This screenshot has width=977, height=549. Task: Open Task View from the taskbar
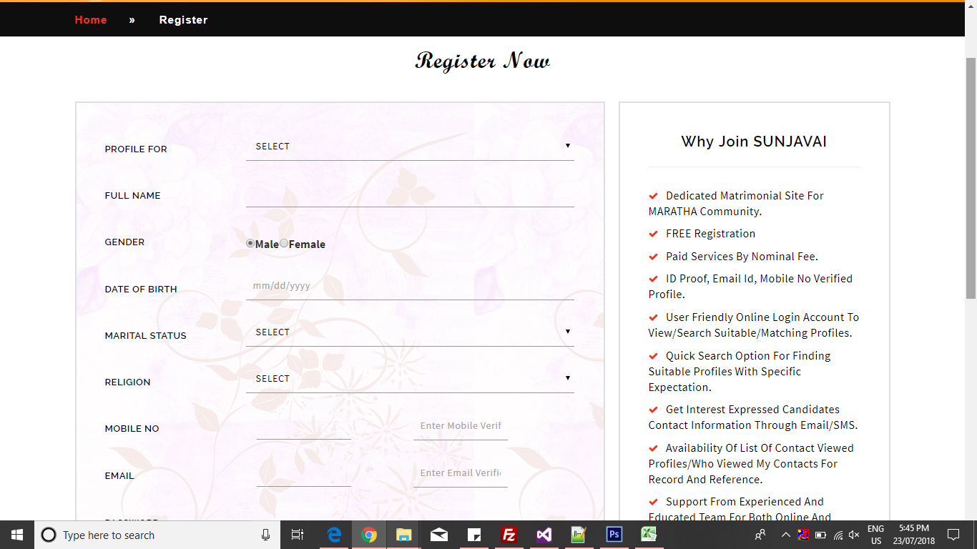coord(298,535)
